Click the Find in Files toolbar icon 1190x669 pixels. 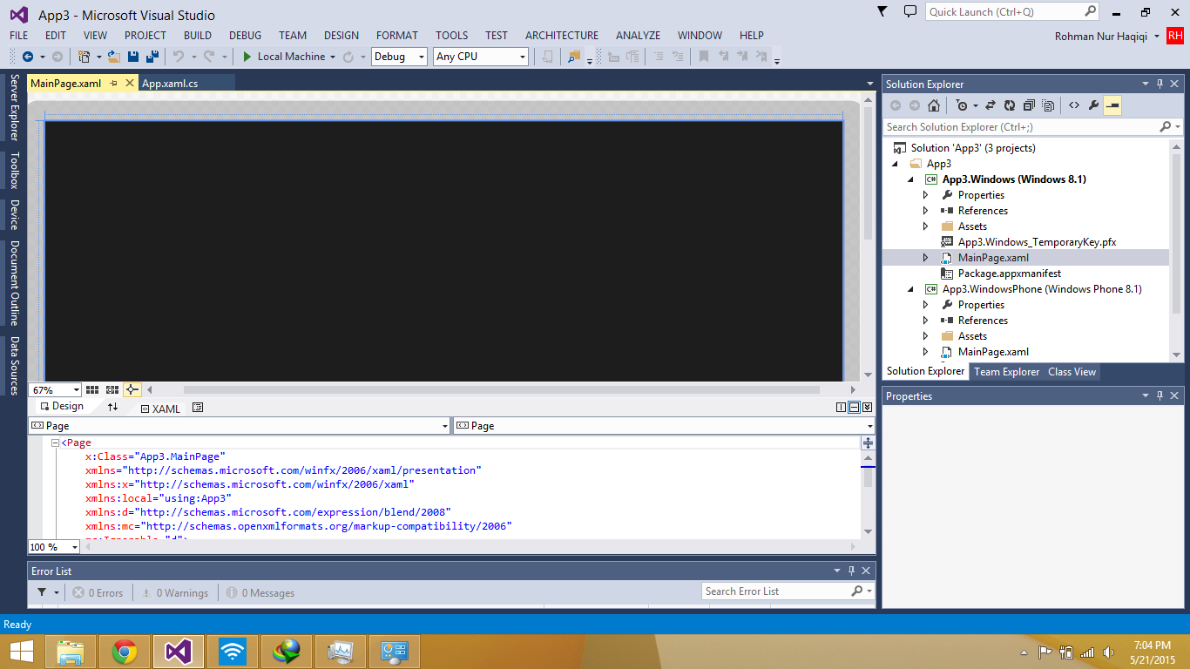coord(573,57)
